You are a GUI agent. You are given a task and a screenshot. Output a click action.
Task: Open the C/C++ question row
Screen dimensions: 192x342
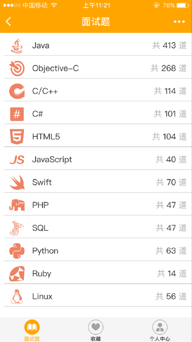(x=96, y=91)
